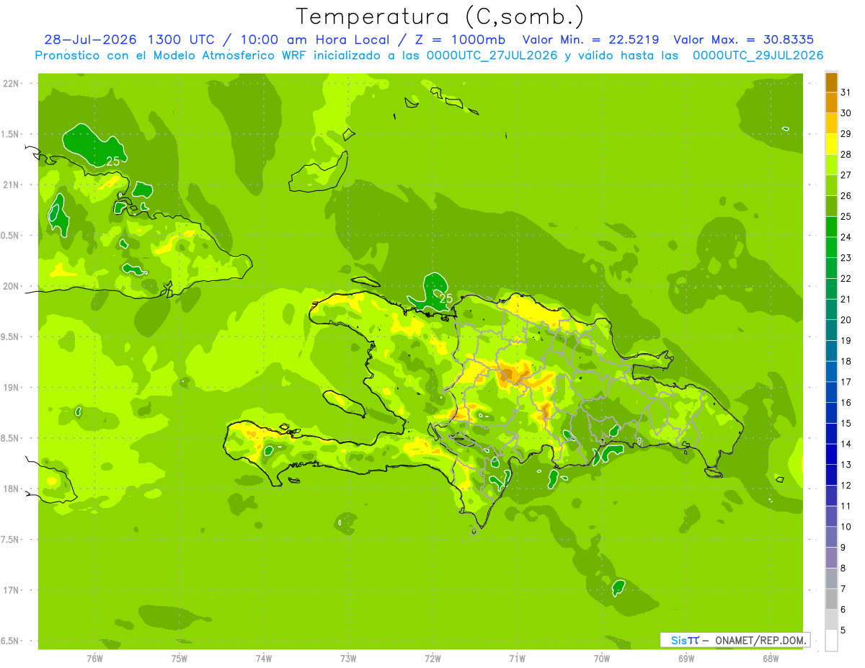Screen dimensions: 865x668
Task: Click the "75W" longitude axis label
Action: tap(179, 659)
